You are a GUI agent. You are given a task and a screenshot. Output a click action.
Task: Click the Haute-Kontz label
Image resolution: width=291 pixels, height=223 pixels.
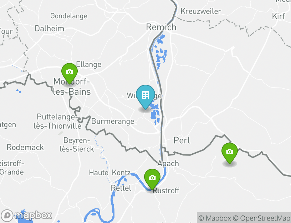110,173
